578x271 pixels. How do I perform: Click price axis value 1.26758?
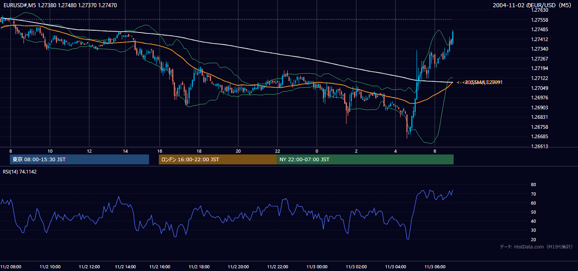click(x=539, y=127)
